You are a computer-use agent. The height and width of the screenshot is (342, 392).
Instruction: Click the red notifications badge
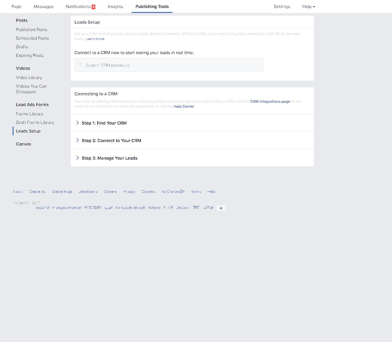(x=93, y=7)
